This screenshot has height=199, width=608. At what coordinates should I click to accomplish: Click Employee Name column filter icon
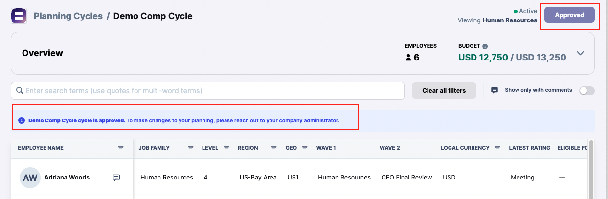[121, 148]
